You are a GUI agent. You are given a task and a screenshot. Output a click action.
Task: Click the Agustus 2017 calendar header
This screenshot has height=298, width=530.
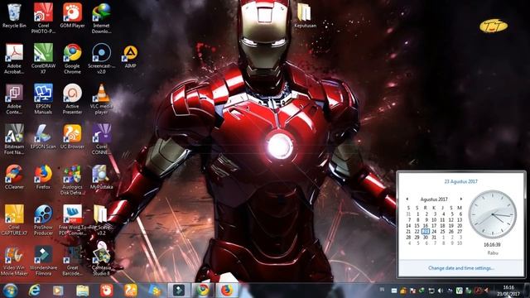(434, 199)
